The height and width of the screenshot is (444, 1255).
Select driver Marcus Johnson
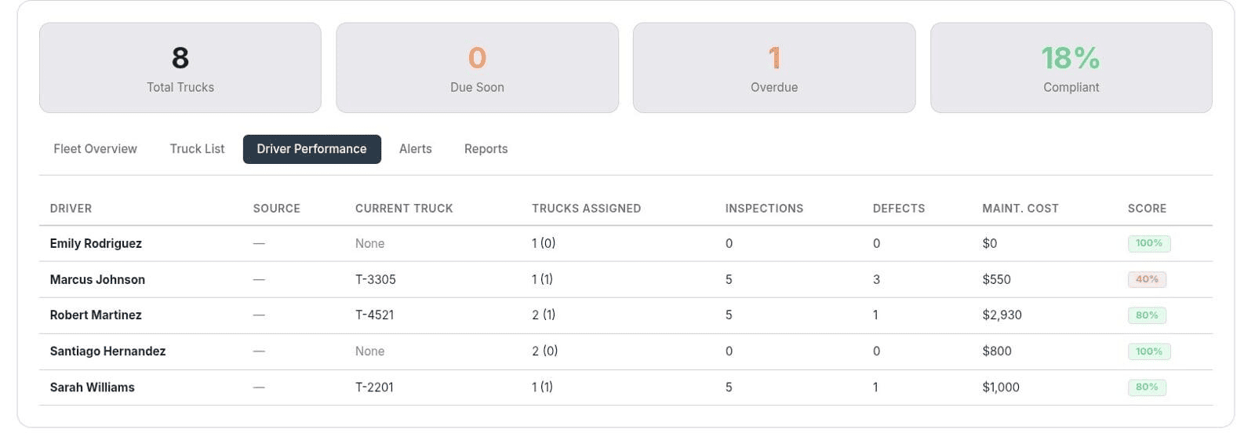tap(97, 279)
